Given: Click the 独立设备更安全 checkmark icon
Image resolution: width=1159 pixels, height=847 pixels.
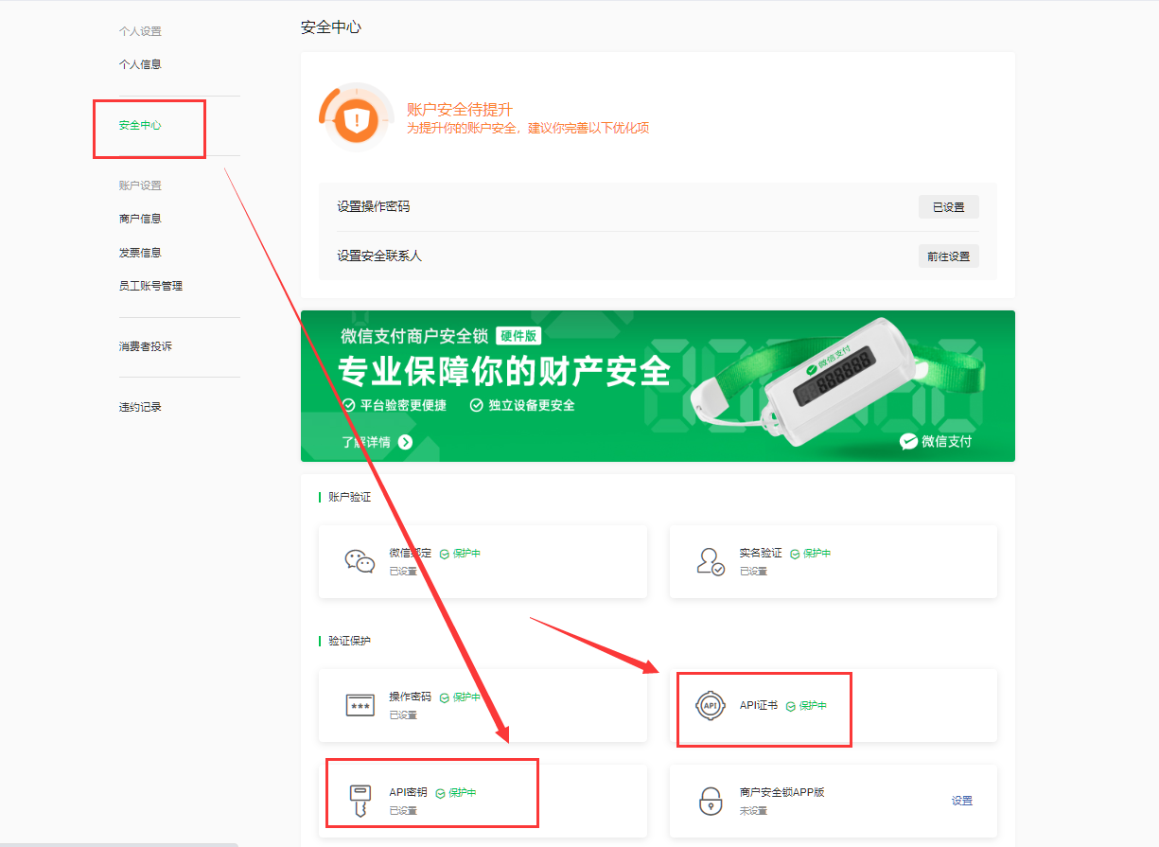Looking at the screenshot, I should (x=478, y=405).
